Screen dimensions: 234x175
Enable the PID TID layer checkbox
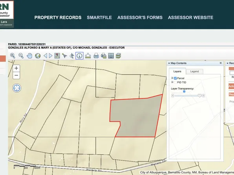[175, 82]
